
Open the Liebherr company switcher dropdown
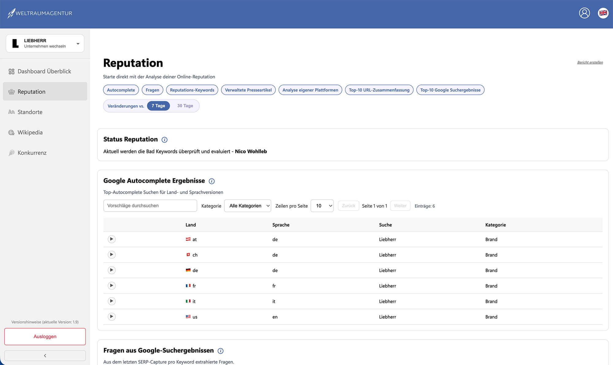point(45,44)
